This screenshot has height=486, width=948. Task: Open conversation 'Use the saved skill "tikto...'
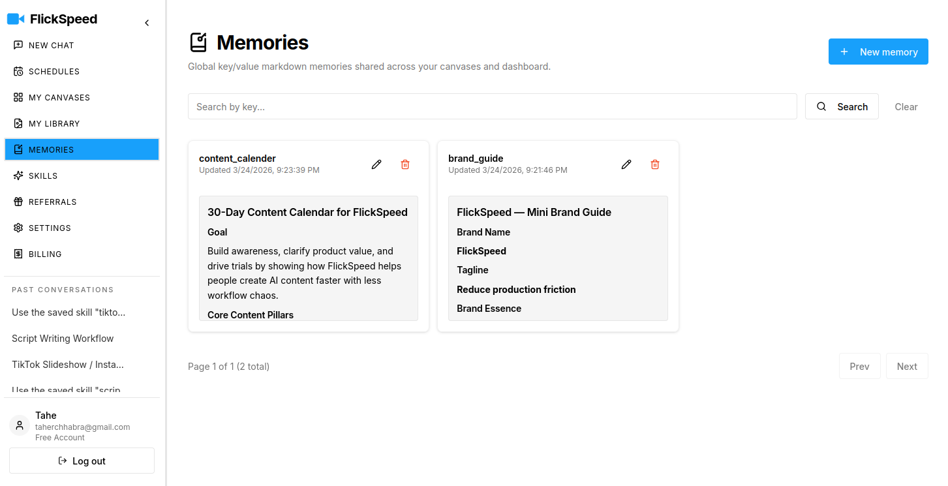(69, 312)
